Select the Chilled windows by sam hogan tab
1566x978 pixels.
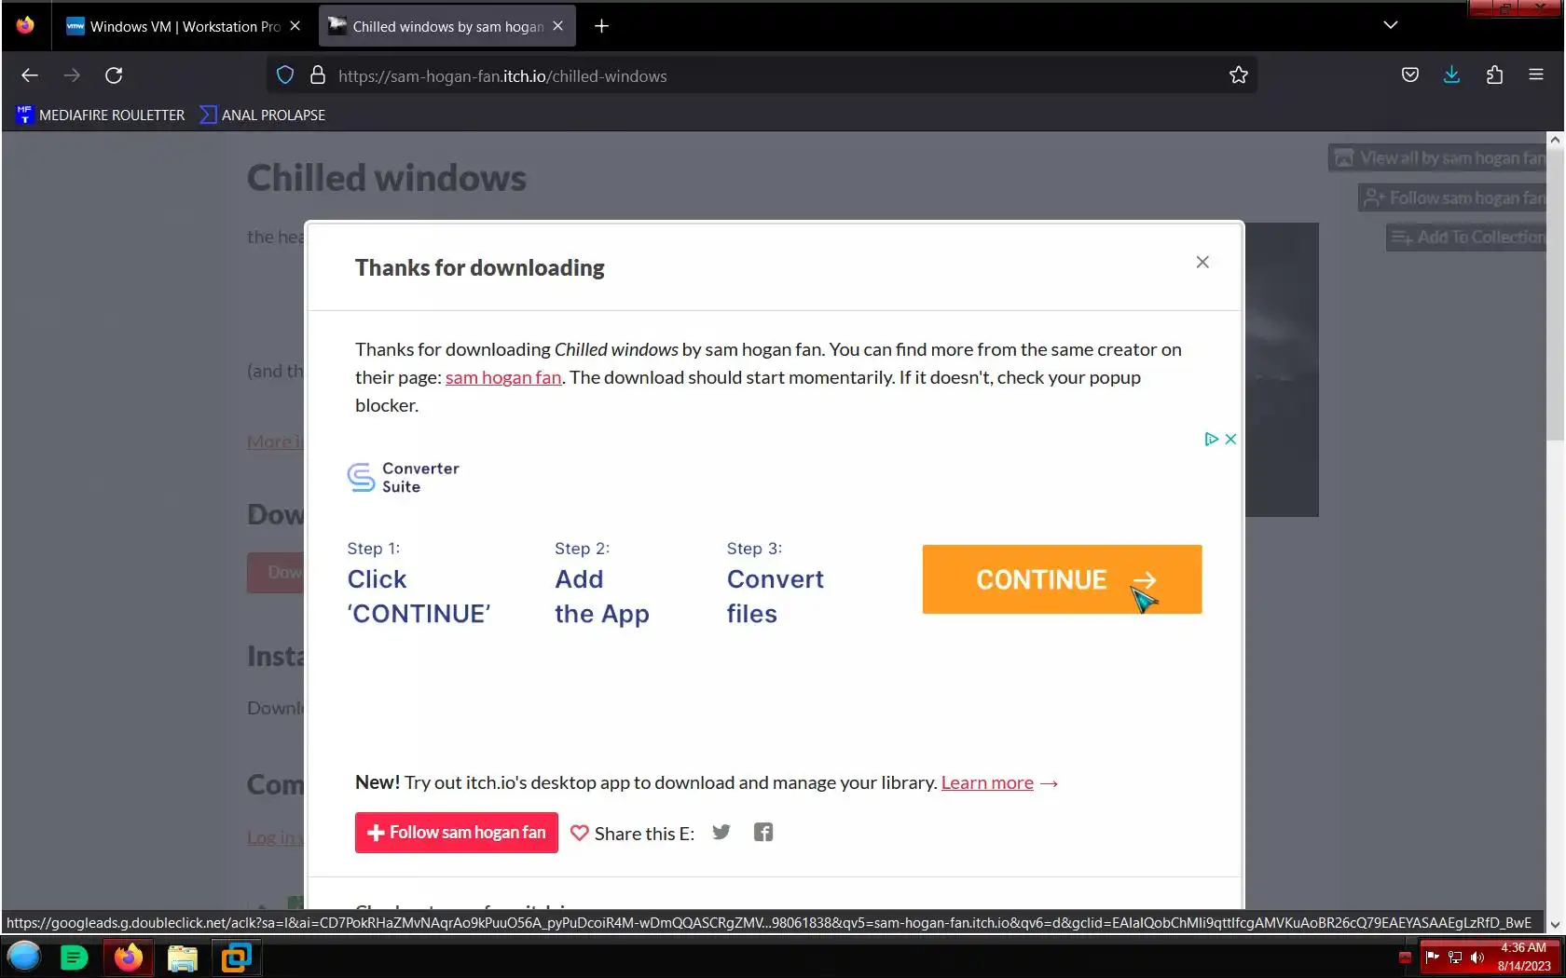pyautogui.click(x=436, y=26)
